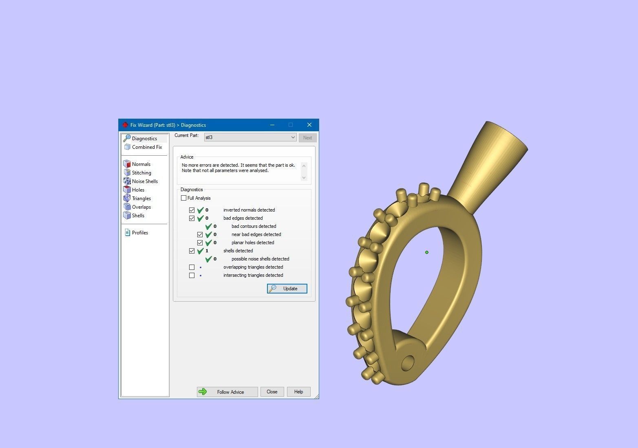Click the Fix Wizard red cross title icon

(125, 125)
